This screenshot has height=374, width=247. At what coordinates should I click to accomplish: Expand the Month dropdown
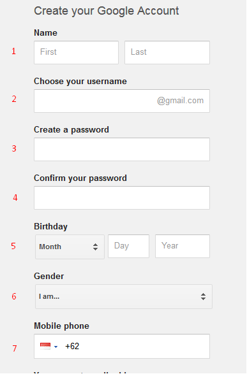point(70,247)
